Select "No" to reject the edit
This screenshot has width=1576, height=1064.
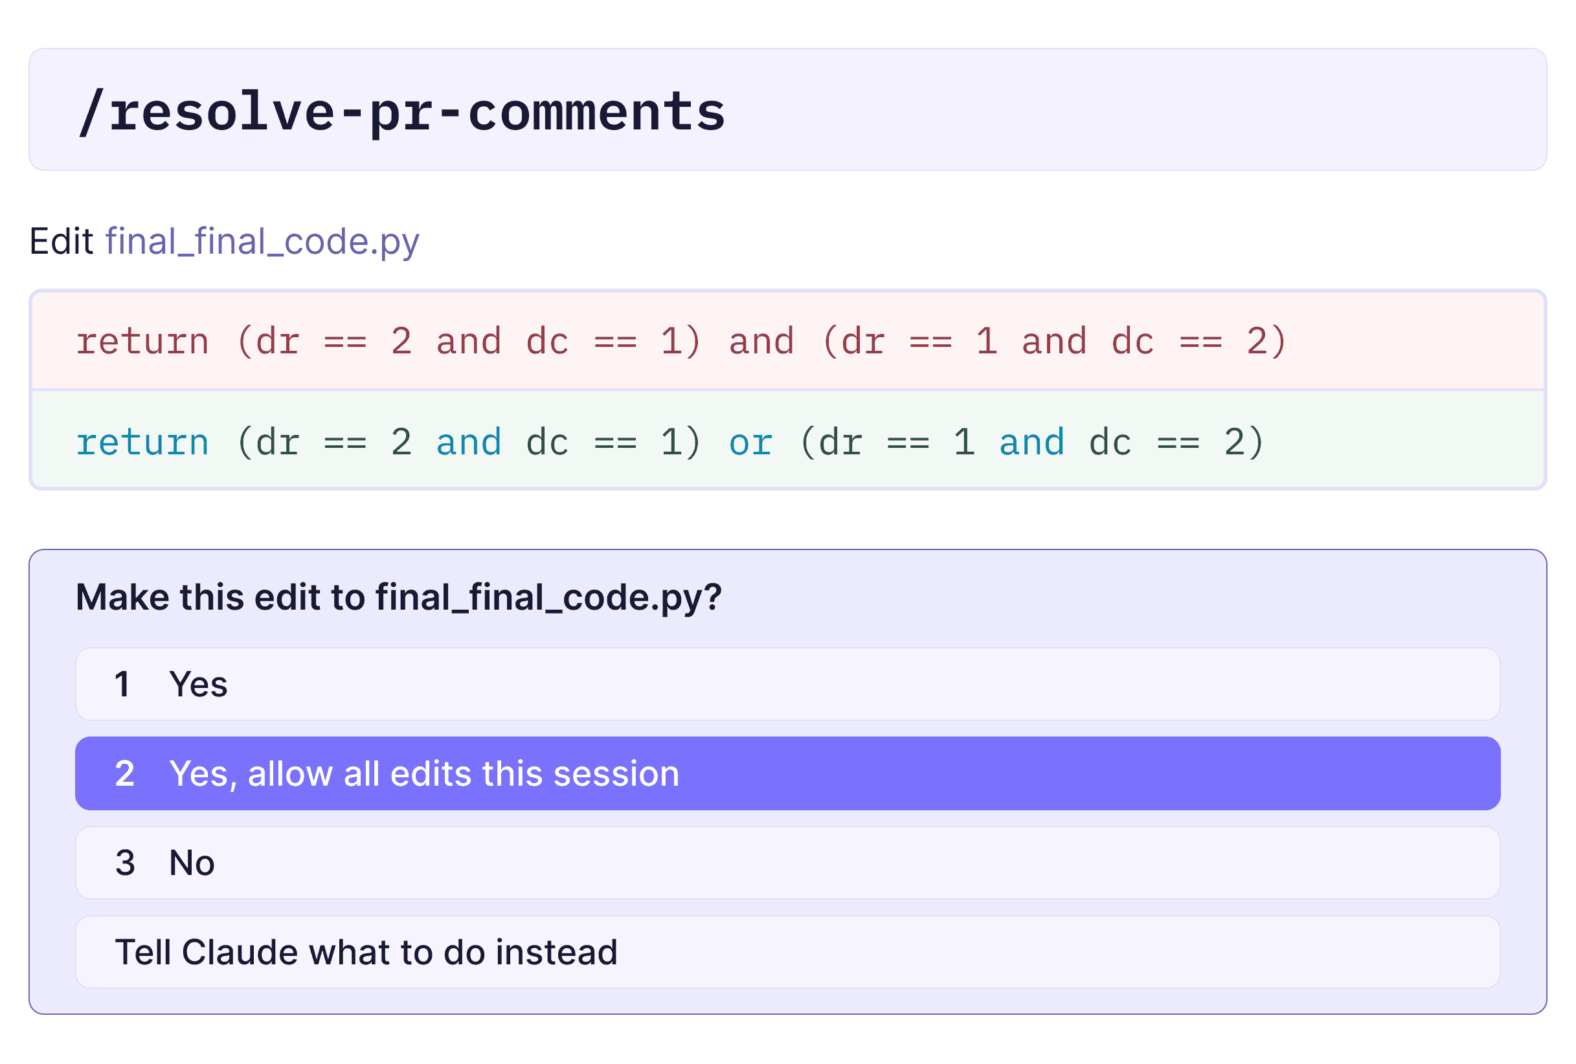pyautogui.click(x=192, y=863)
